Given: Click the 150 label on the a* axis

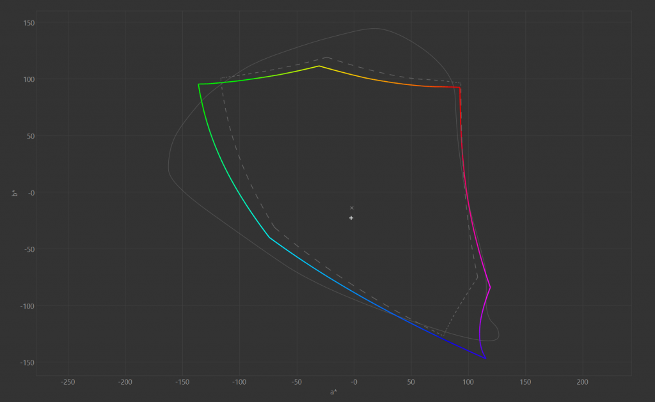Looking at the screenshot, I should point(526,382).
